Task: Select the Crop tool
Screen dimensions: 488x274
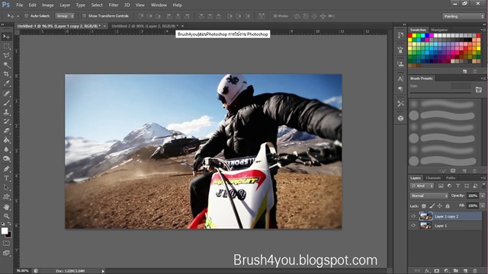Action: coord(6,74)
